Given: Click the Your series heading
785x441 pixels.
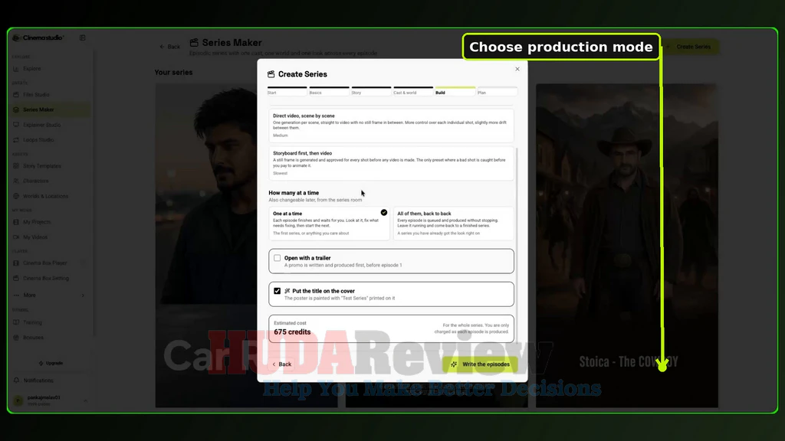Looking at the screenshot, I should click(x=173, y=73).
